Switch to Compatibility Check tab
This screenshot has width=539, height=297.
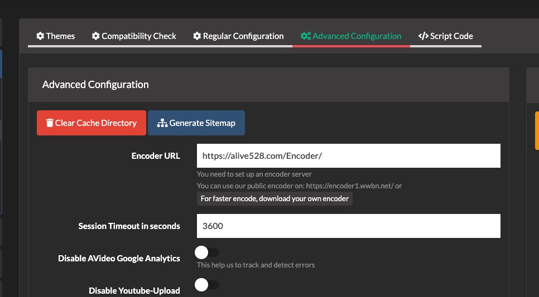click(x=134, y=36)
